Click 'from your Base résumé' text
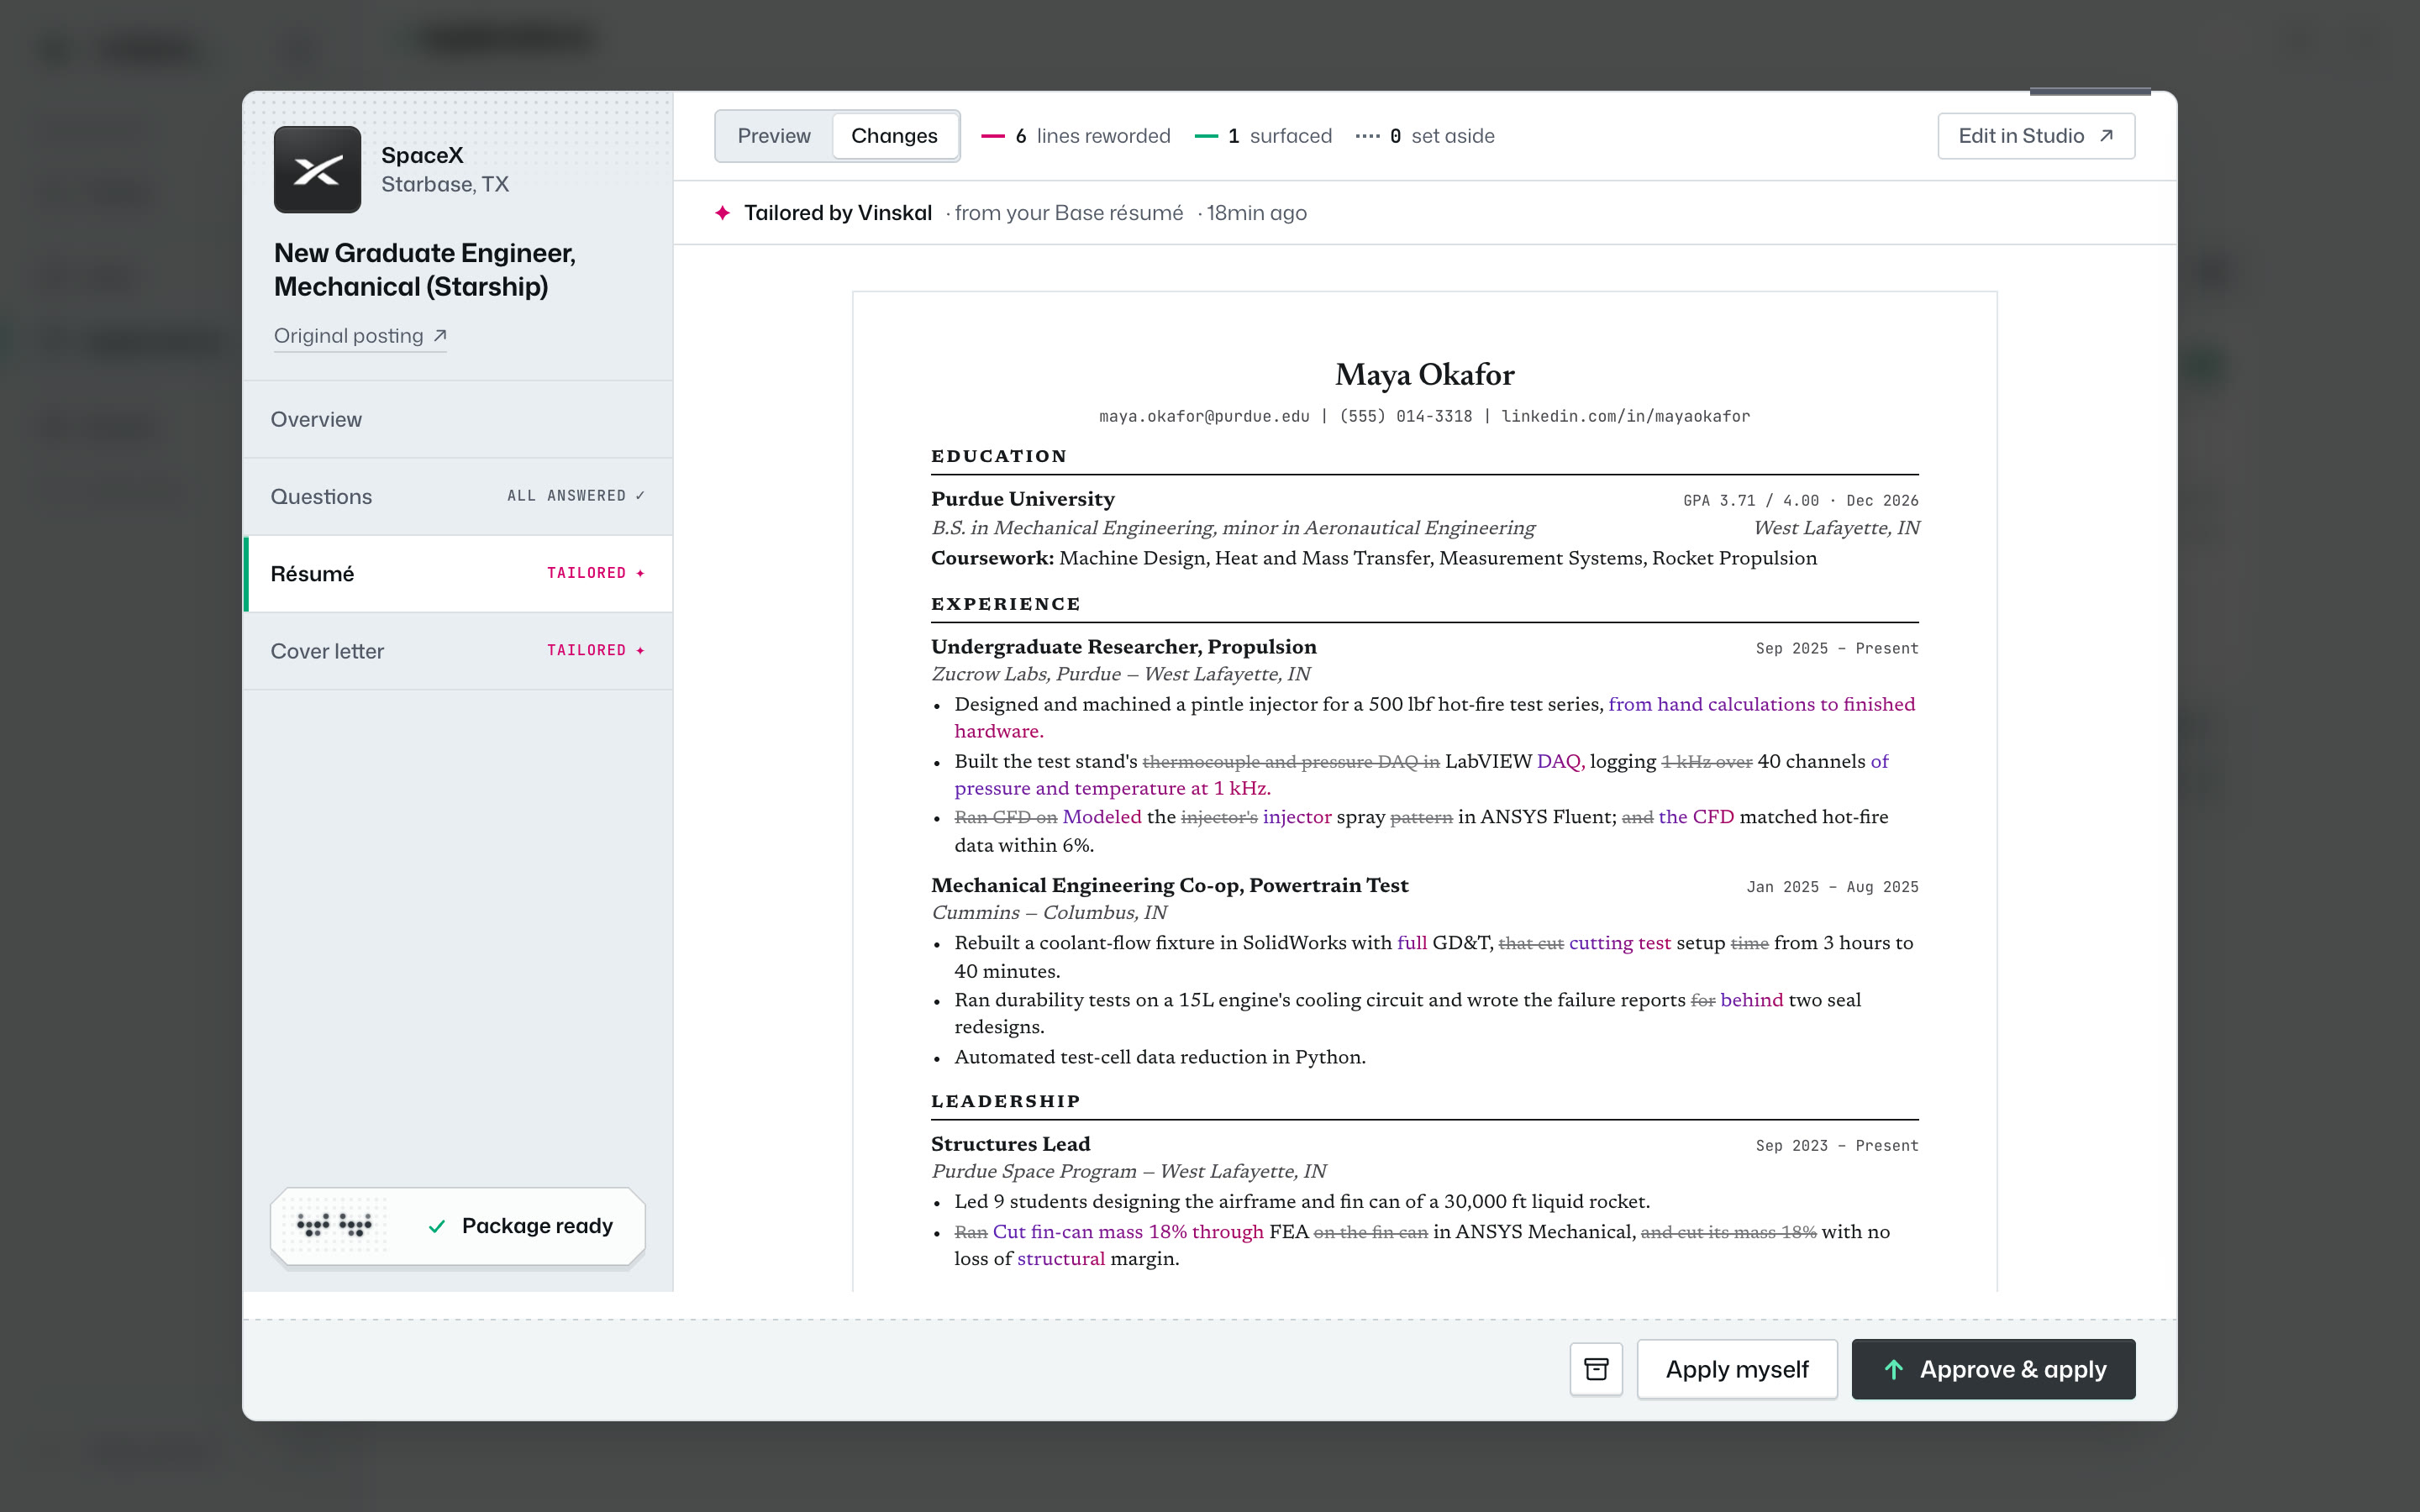This screenshot has width=2420, height=1512. [x=1068, y=213]
